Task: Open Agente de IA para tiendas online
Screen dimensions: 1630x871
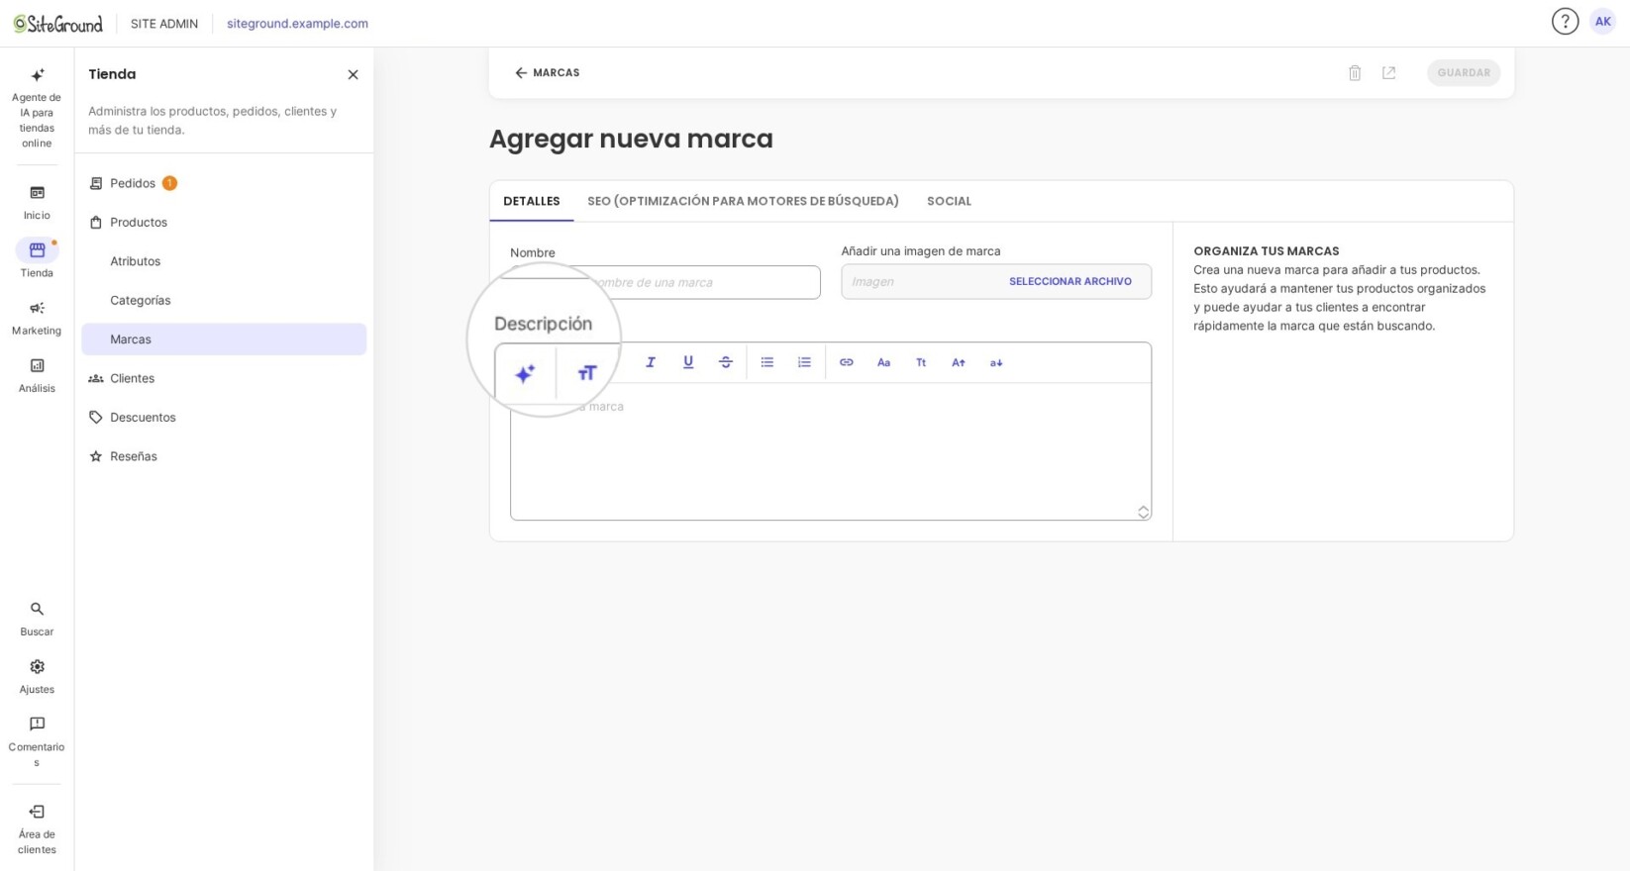Action: (x=37, y=108)
